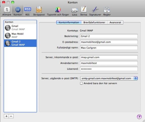Viewport: 145px width, 122px height.
Task: Open the Skriva composing preferences
Action: pos(84,11)
